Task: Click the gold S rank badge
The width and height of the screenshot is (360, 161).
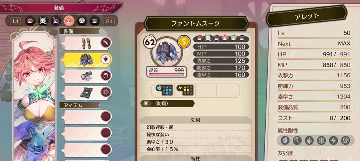Action: pos(184,42)
